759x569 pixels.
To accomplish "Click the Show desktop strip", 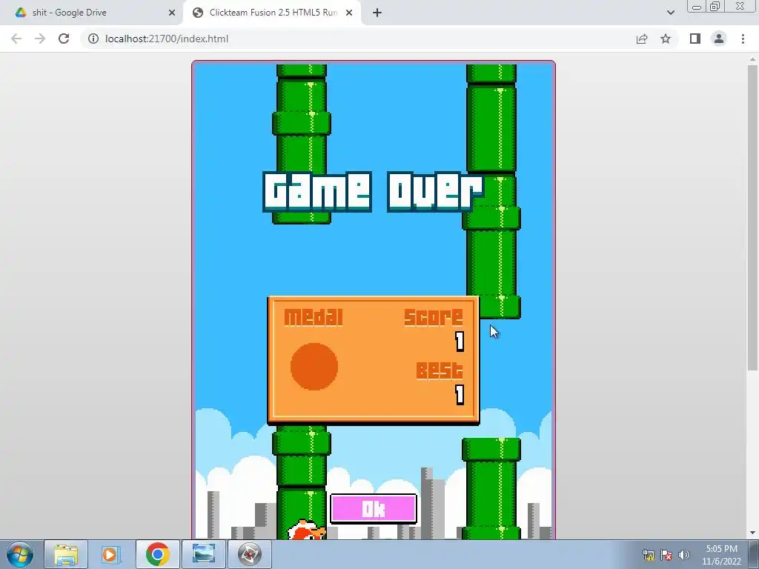I will coord(754,554).
